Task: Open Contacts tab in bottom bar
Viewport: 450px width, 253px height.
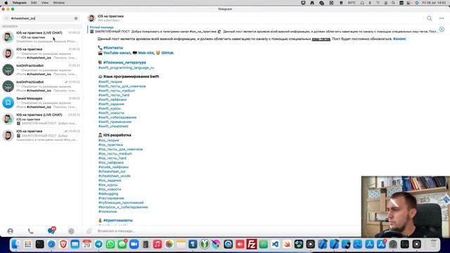Action: pyautogui.click(x=11, y=231)
